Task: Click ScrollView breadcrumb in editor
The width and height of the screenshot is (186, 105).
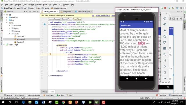Action: point(67,19)
